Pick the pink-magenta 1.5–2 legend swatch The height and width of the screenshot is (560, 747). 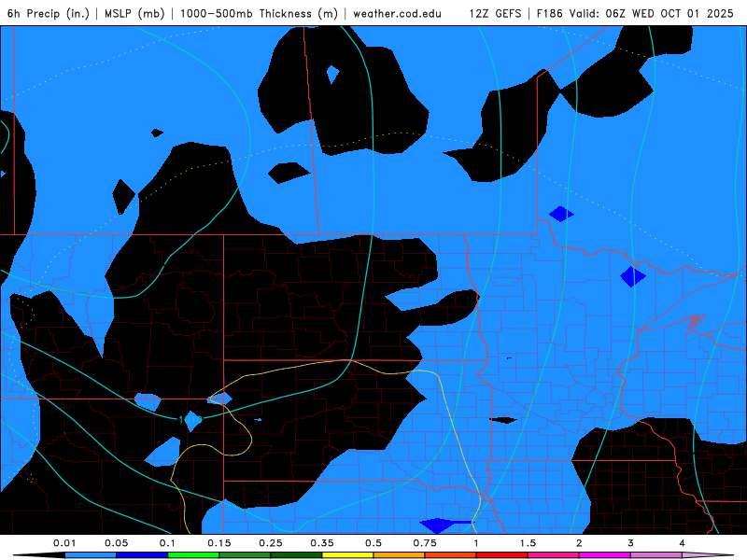554,555
